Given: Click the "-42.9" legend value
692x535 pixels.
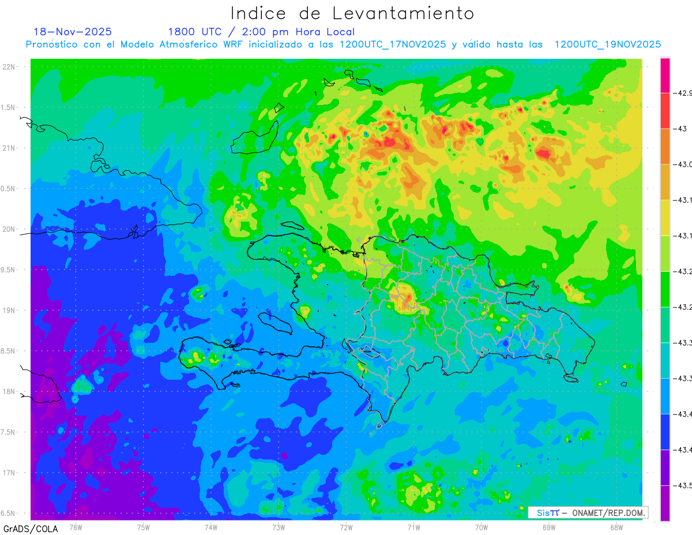Looking at the screenshot, I should (682, 93).
